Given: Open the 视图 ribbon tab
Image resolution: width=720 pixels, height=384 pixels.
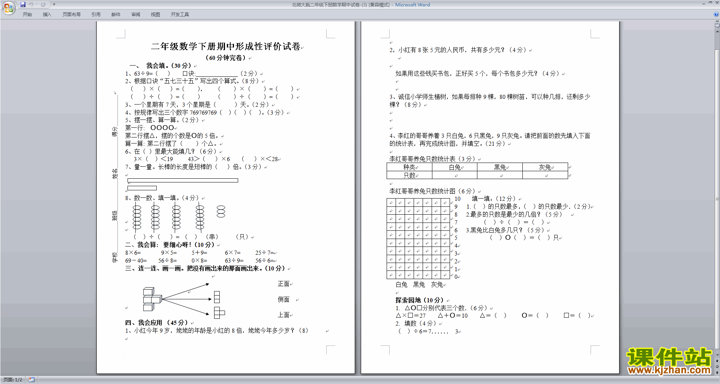Looking at the screenshot, I should tap(155, 15).
